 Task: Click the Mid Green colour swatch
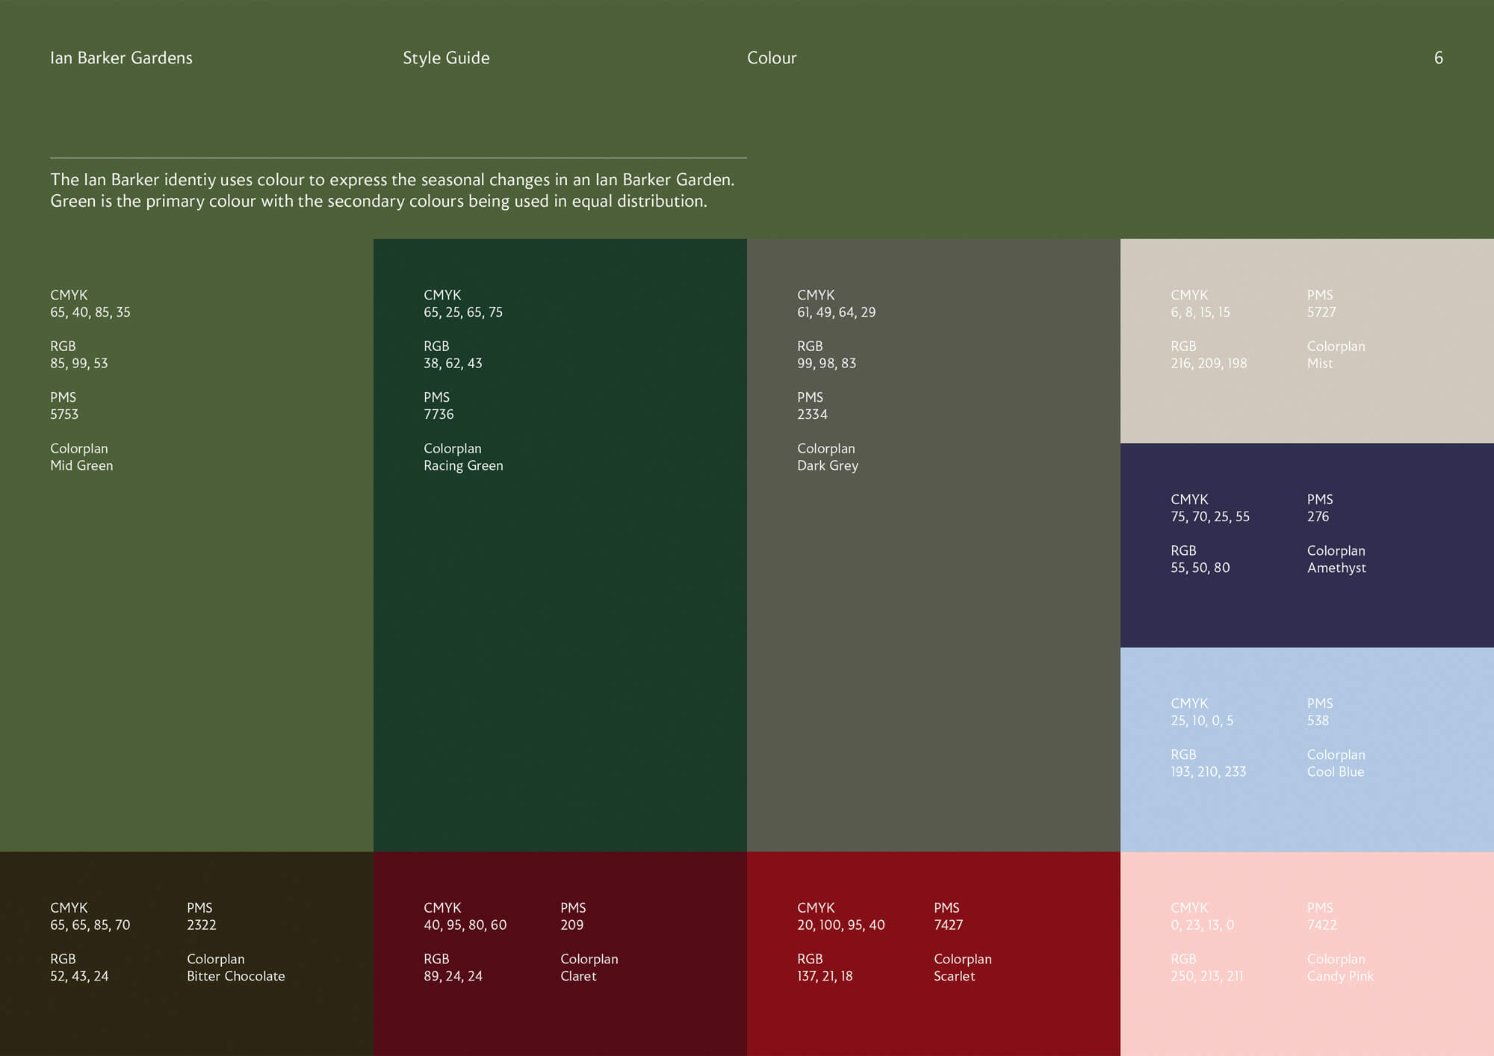187,635
